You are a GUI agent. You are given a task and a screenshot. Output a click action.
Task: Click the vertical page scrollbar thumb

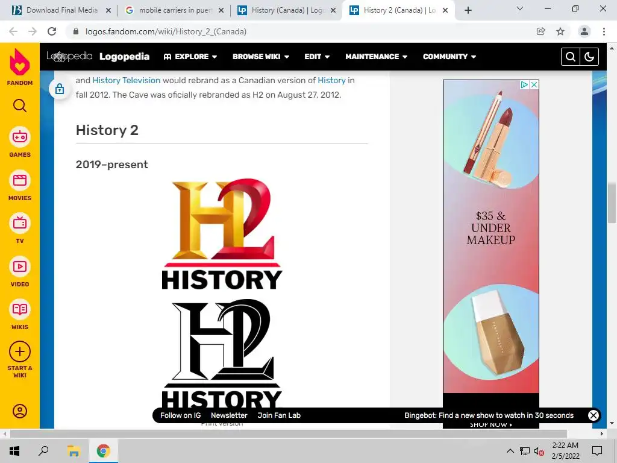[612, 203]
